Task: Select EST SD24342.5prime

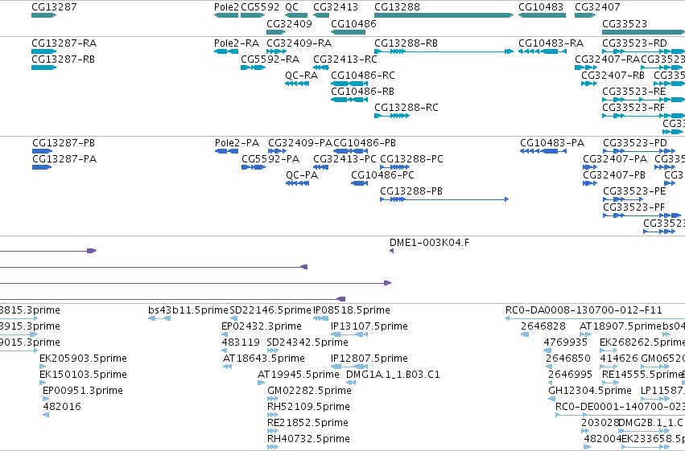Action: pos(307,342)
